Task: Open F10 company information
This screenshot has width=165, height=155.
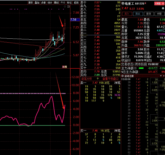Action: [x=63, y=3]
